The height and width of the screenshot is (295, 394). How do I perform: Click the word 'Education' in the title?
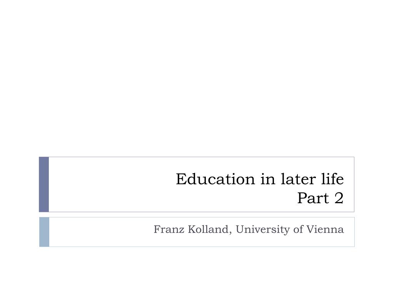pyautogui.click(x=215, y=179)
